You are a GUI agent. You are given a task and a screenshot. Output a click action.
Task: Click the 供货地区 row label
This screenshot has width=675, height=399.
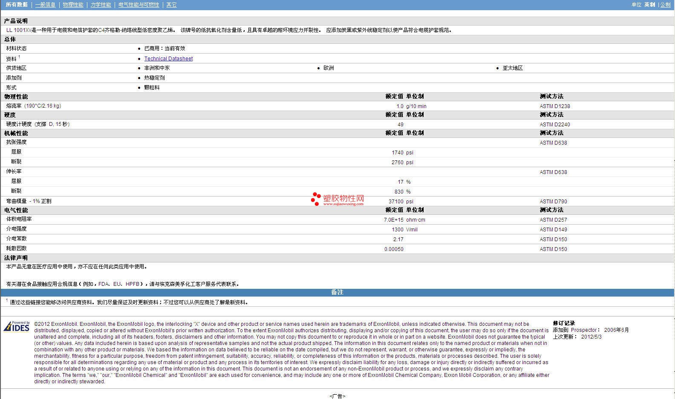tap(16, 68)
